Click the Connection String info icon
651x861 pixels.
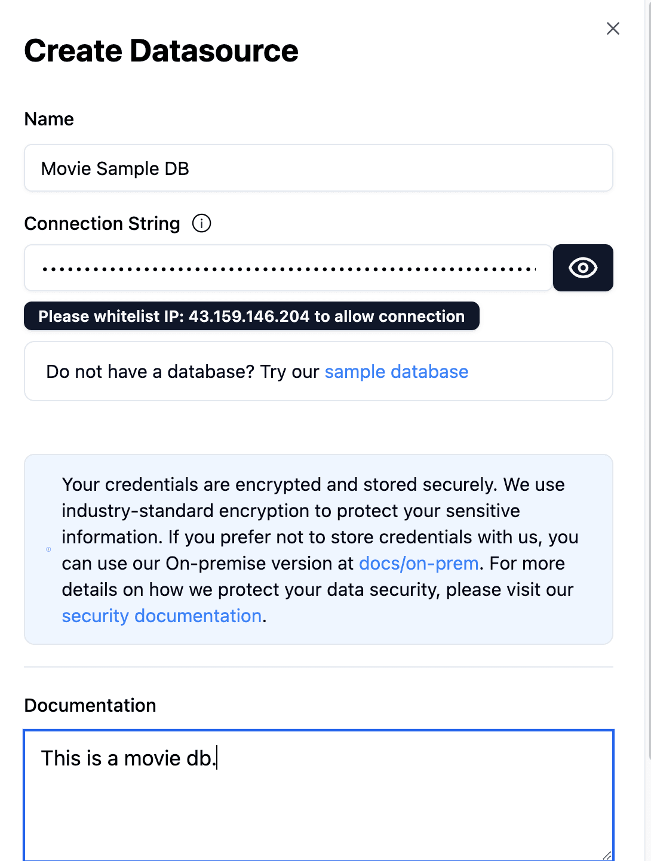202,223
